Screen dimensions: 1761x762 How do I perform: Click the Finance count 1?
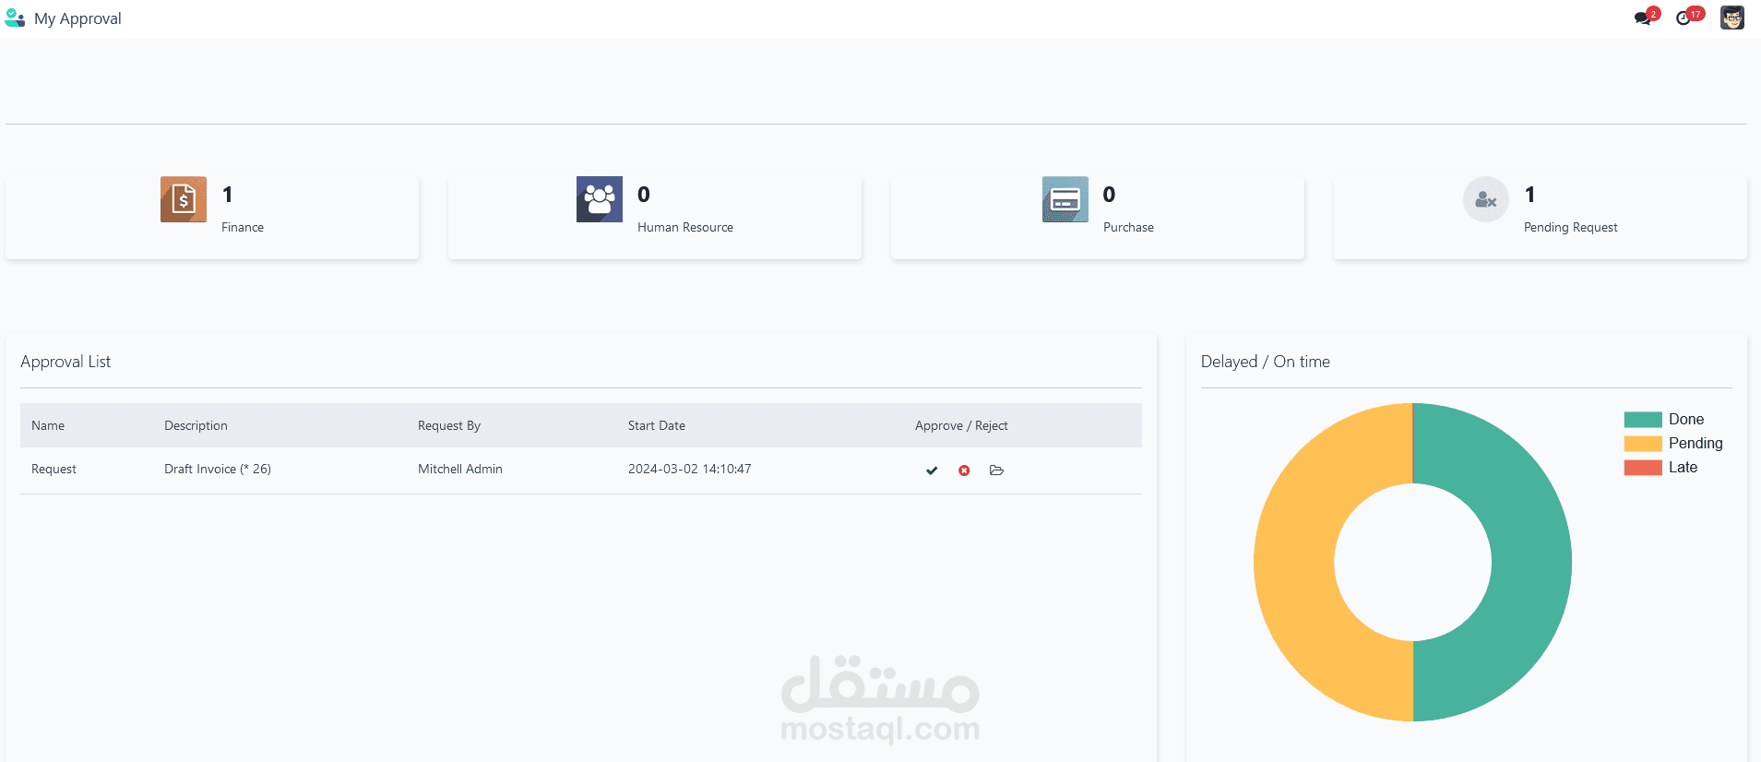pos(228,195)
